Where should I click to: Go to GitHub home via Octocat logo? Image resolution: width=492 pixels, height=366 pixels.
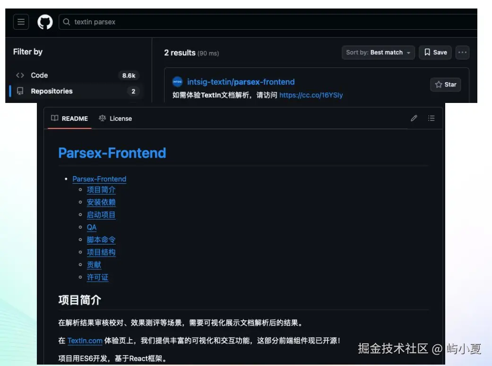[x=45, y=22]
